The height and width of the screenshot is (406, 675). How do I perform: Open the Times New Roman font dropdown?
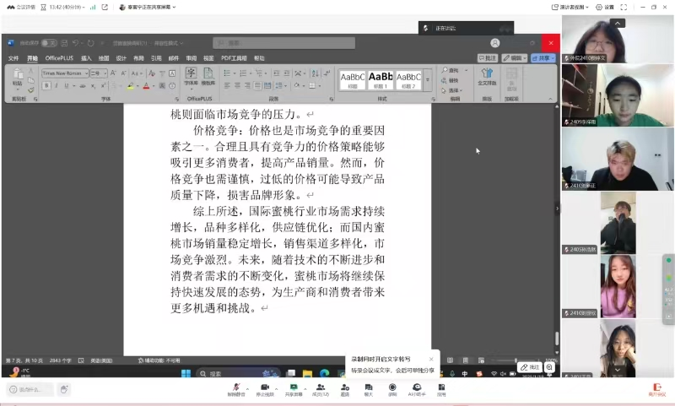[x=63, y=73]
